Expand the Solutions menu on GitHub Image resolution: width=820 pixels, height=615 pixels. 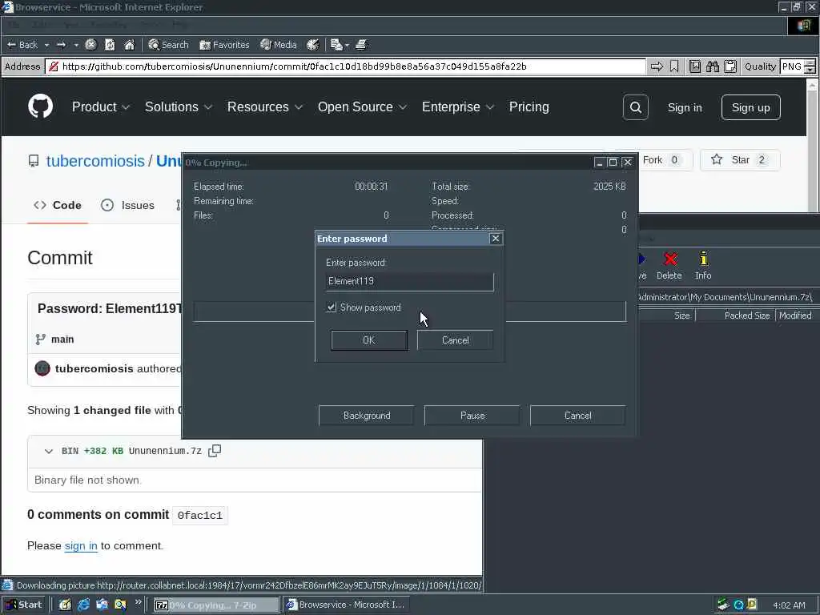(x=179, y=107)
